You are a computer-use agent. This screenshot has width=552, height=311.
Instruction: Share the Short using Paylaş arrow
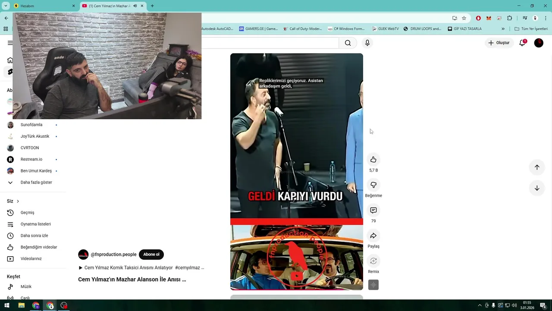(x=373, y=236)
